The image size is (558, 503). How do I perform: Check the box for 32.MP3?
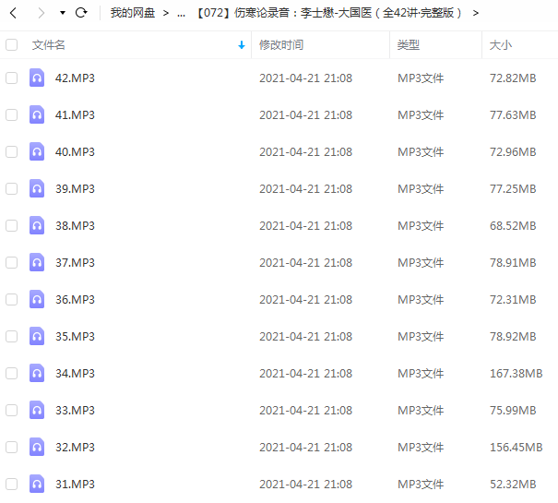(x=11, y=447)
